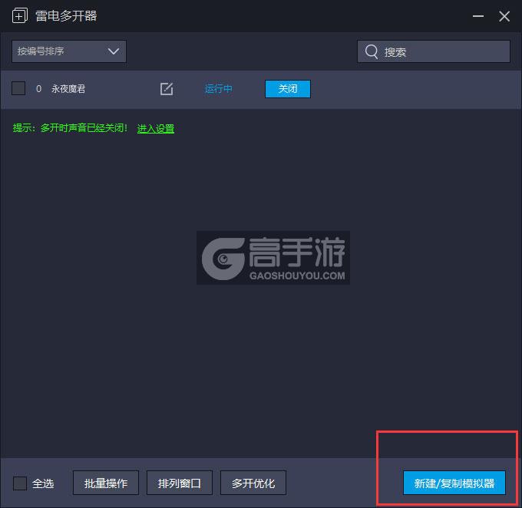522x508 pixels.
Task: Click the 排列窗口 arrange windows button
Action: tap(180, 483)
